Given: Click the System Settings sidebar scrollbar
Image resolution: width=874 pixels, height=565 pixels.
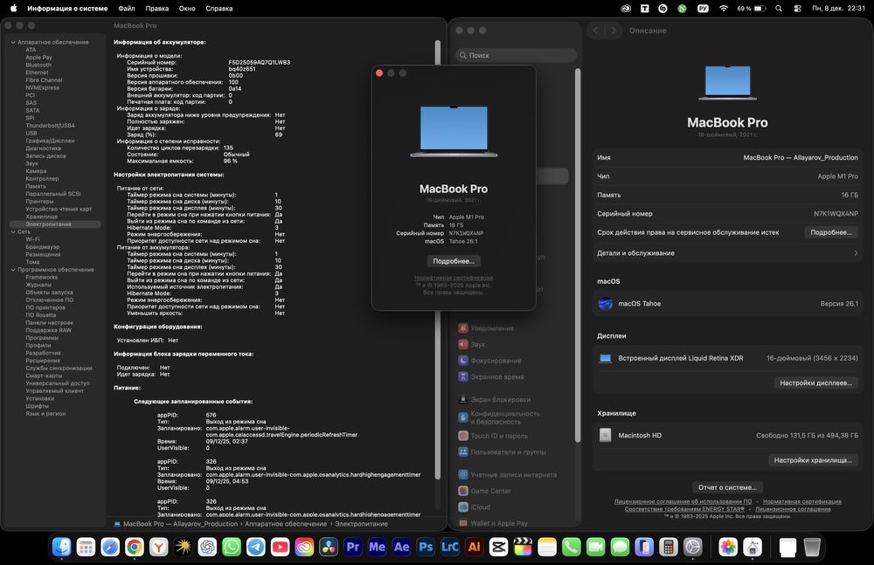Looking at the screenshot, I should point(578,255).
